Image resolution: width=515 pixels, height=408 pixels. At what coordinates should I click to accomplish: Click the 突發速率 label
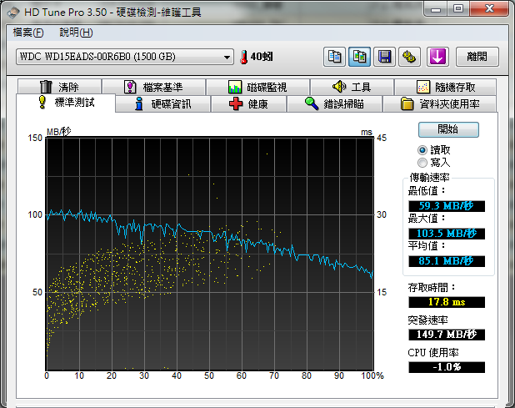point(428,320)
